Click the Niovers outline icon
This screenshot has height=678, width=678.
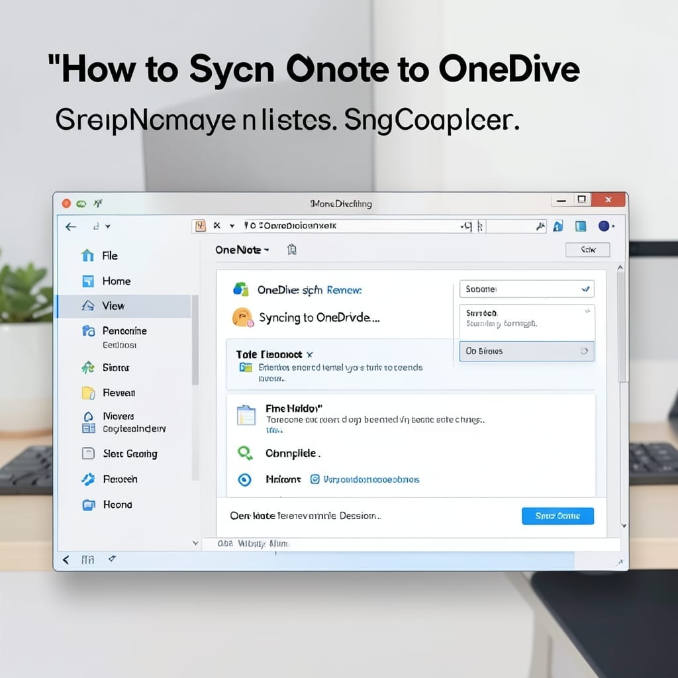[88, 416]
